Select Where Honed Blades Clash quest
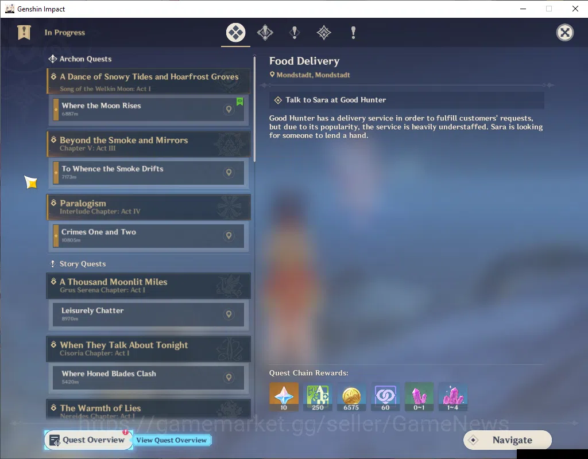 [149, 378]
